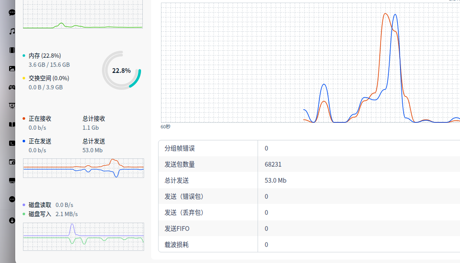The height and width of the screenshot is (263, 460).
Task: Open the Terminal from the dock
Action: (x=12, y=142)
